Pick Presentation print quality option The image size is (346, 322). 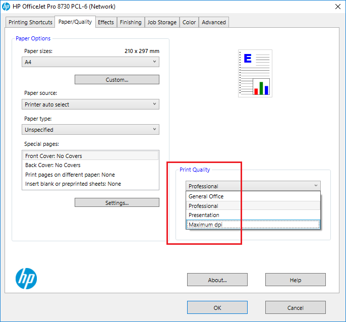coord(253,215)
